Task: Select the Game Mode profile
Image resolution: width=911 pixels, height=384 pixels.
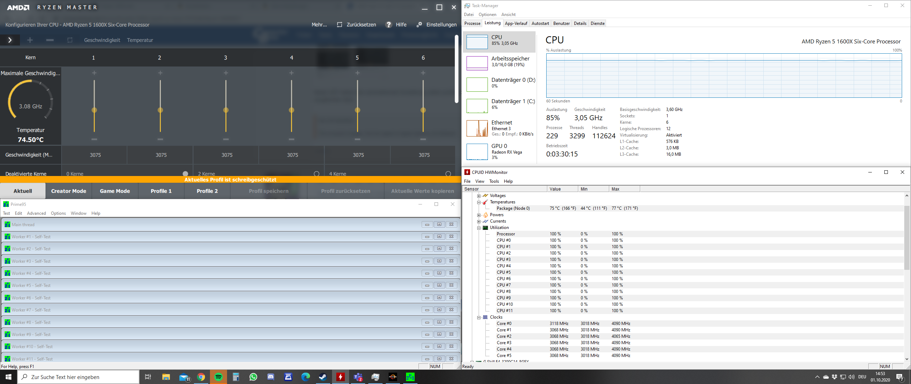Action: point(115,191)
